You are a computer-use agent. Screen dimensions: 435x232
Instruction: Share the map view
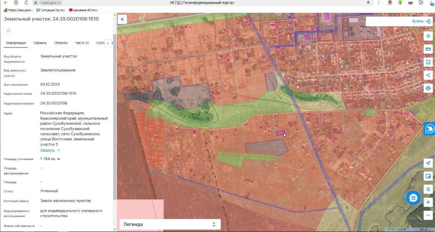(x=428, y=75)
